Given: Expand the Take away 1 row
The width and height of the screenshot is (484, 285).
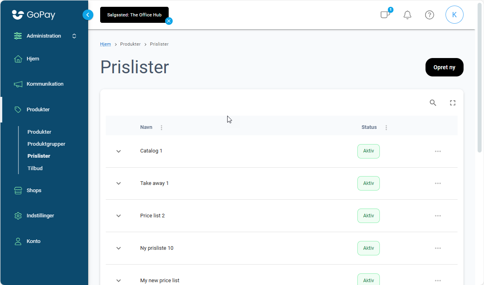Looking at the screenshot, I should click(x=119, y=183).
